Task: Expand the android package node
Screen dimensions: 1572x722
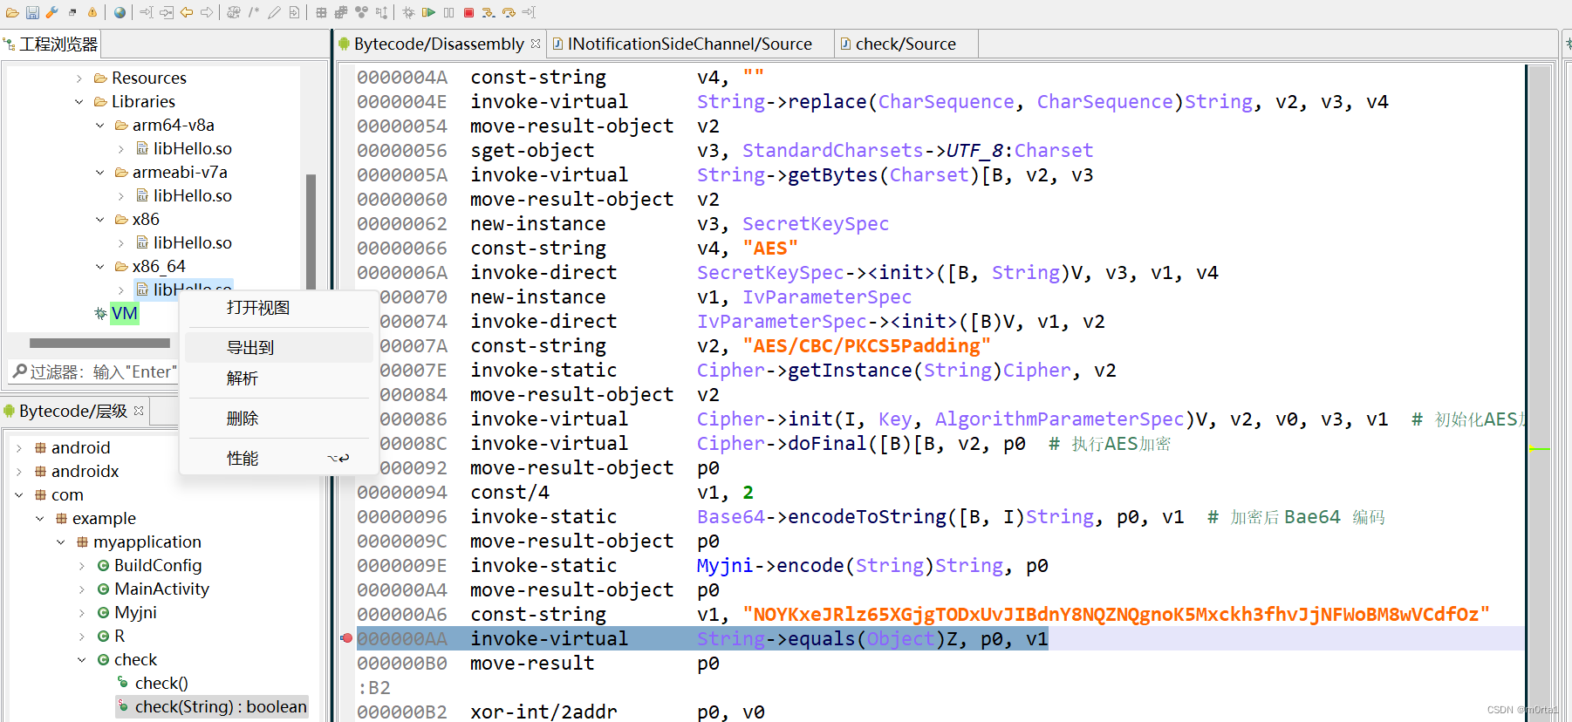Action: point(19,448)
